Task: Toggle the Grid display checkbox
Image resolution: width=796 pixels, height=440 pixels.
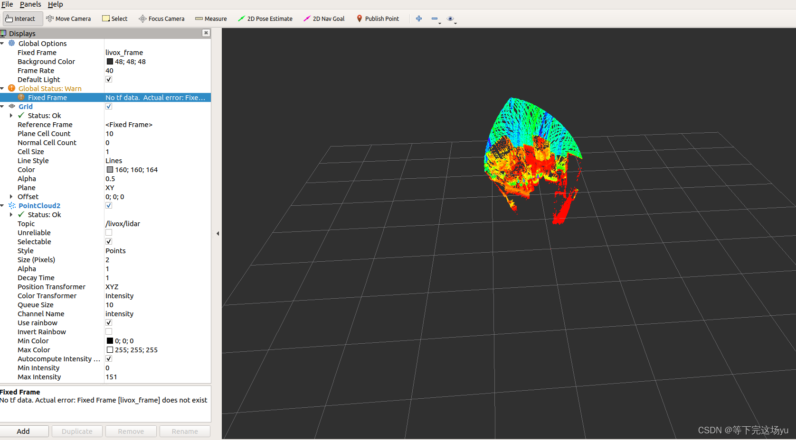Action: coord(109,106)
